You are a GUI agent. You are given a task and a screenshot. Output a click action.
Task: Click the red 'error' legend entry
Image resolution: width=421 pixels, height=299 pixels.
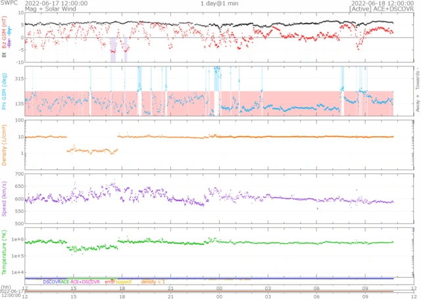pyautogui.click(x=109, y=281)
